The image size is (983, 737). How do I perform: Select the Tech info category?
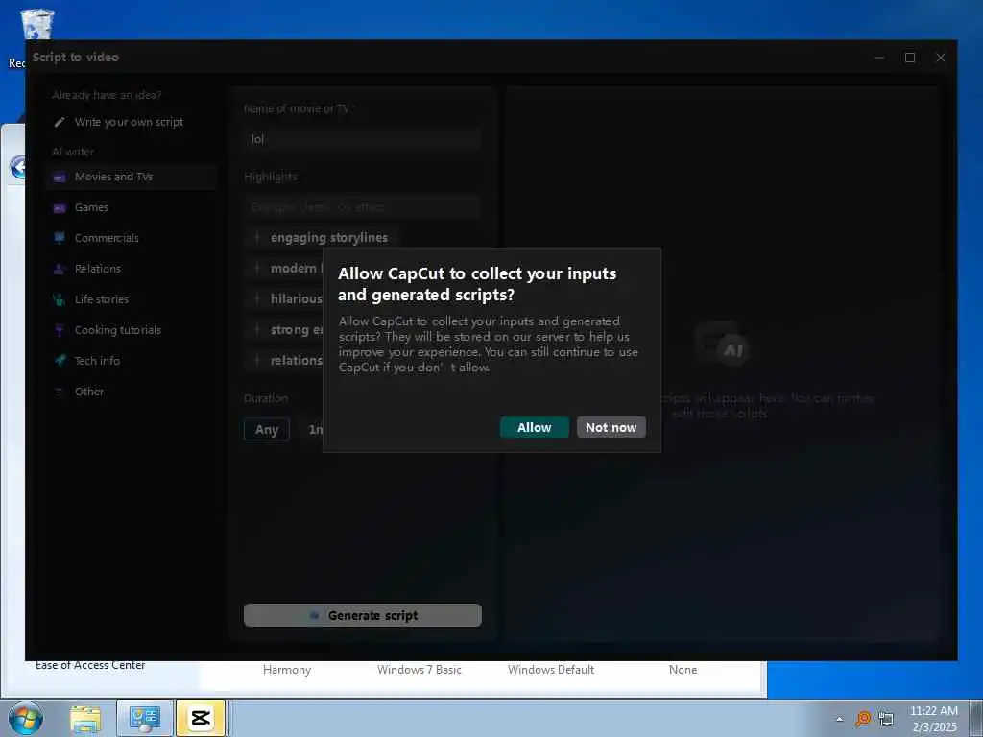tap(97, 361)
